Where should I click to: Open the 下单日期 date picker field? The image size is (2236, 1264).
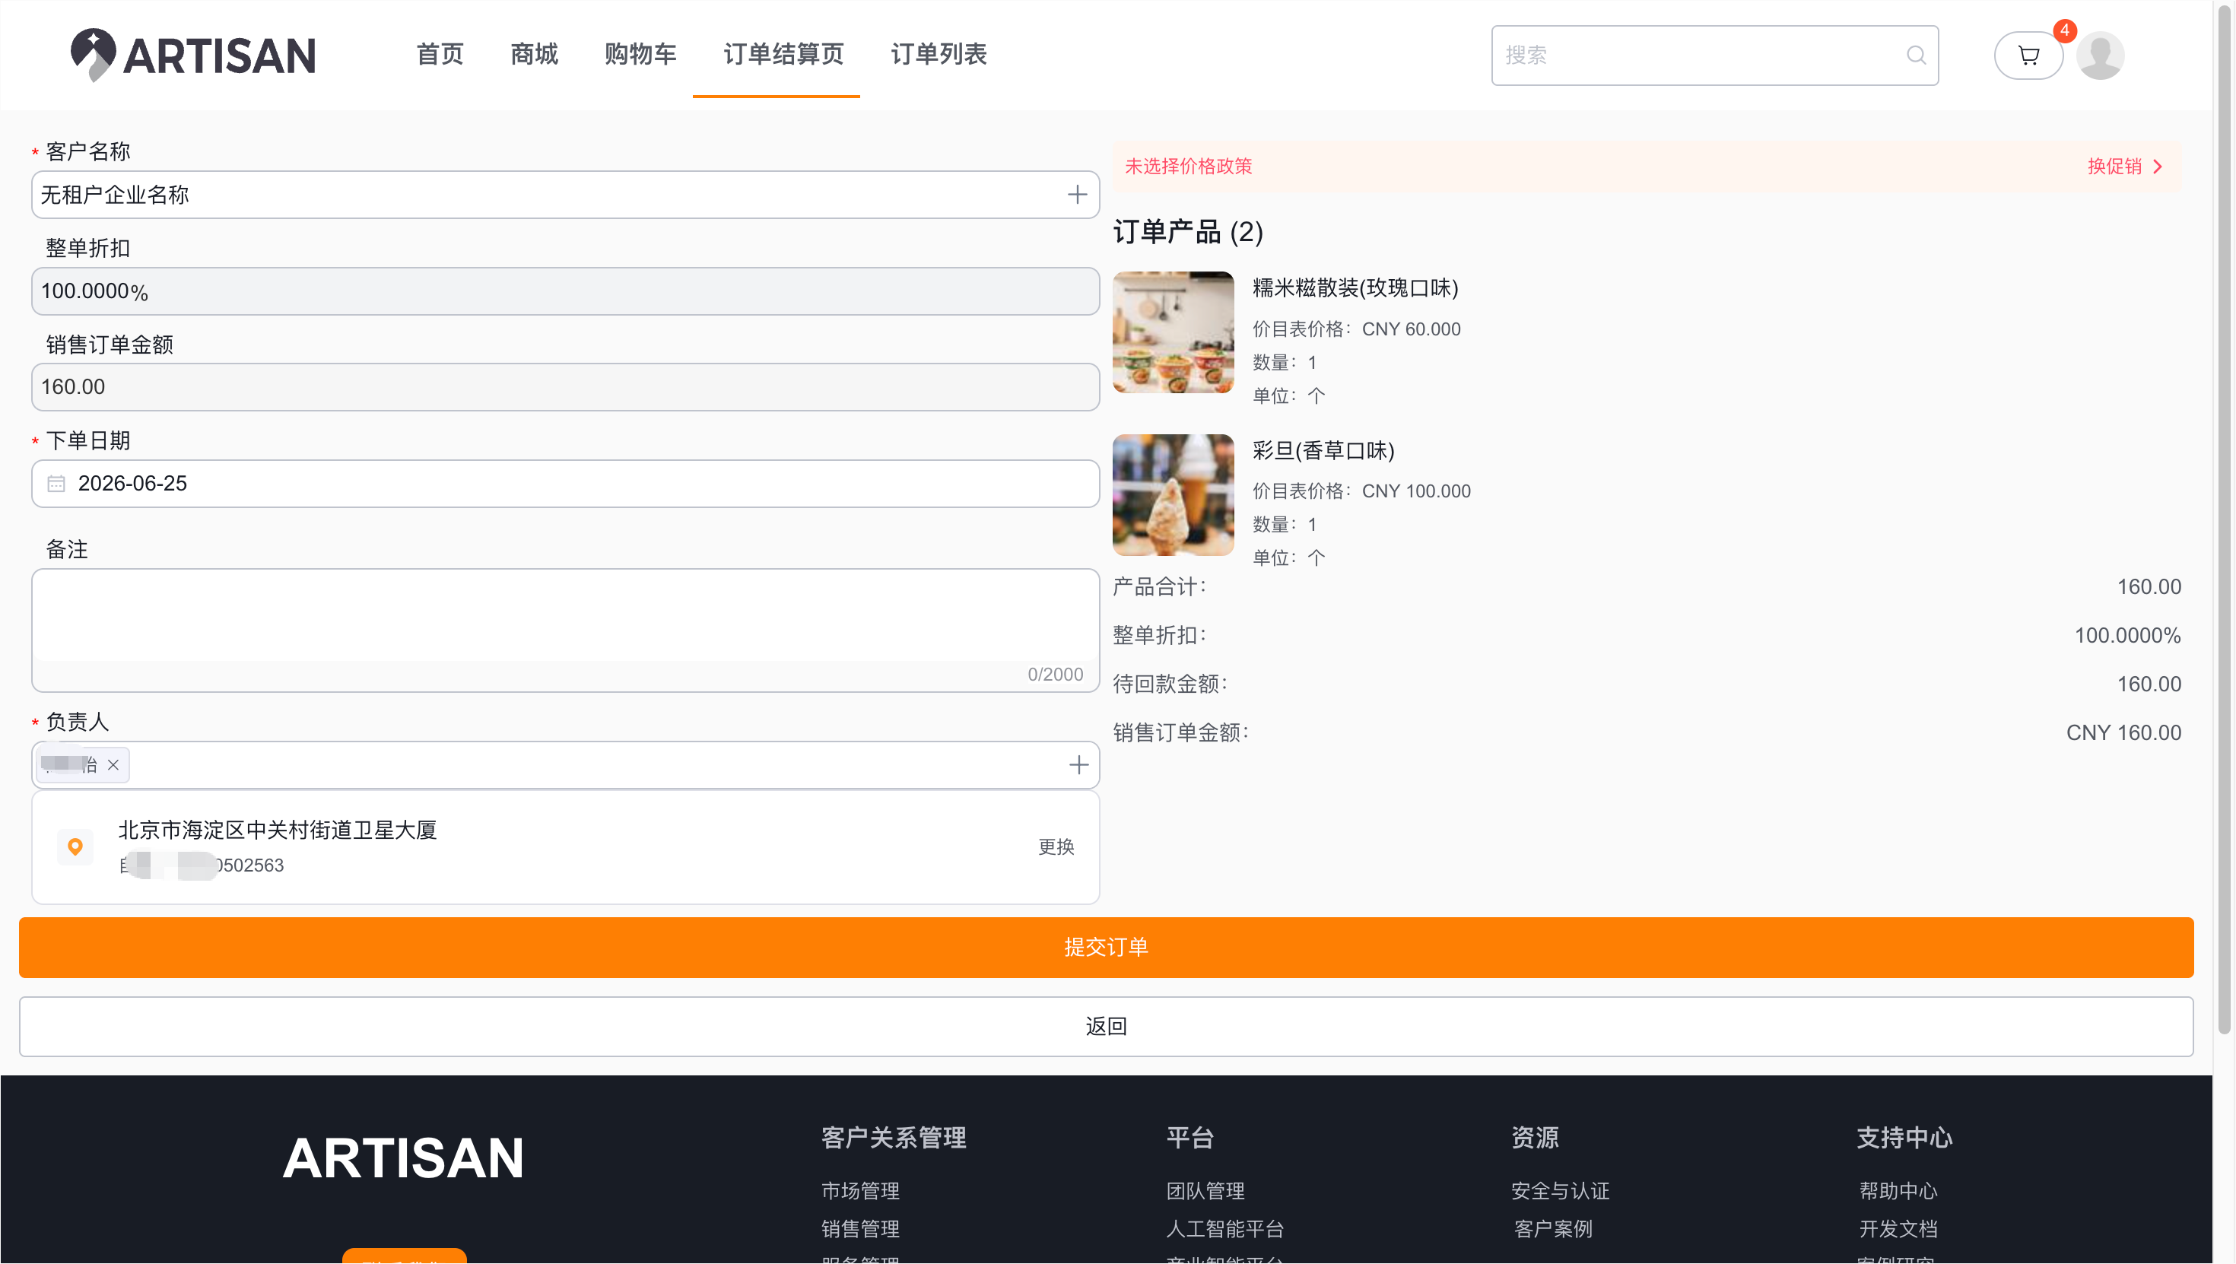[x=565, y=484]
